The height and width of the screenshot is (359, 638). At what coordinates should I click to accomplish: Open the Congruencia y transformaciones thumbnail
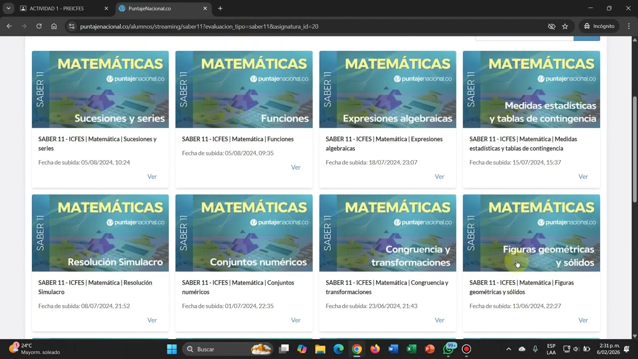tap(388, 233)
